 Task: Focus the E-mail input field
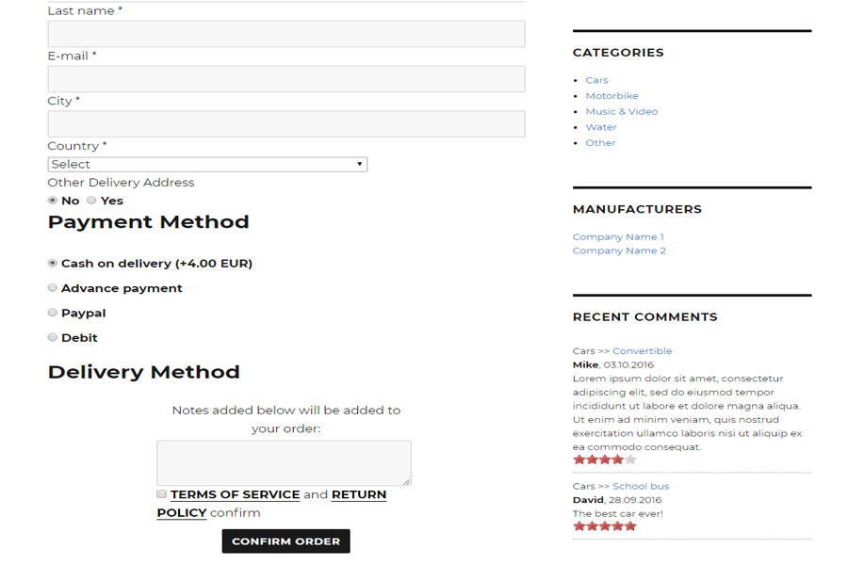285,79
